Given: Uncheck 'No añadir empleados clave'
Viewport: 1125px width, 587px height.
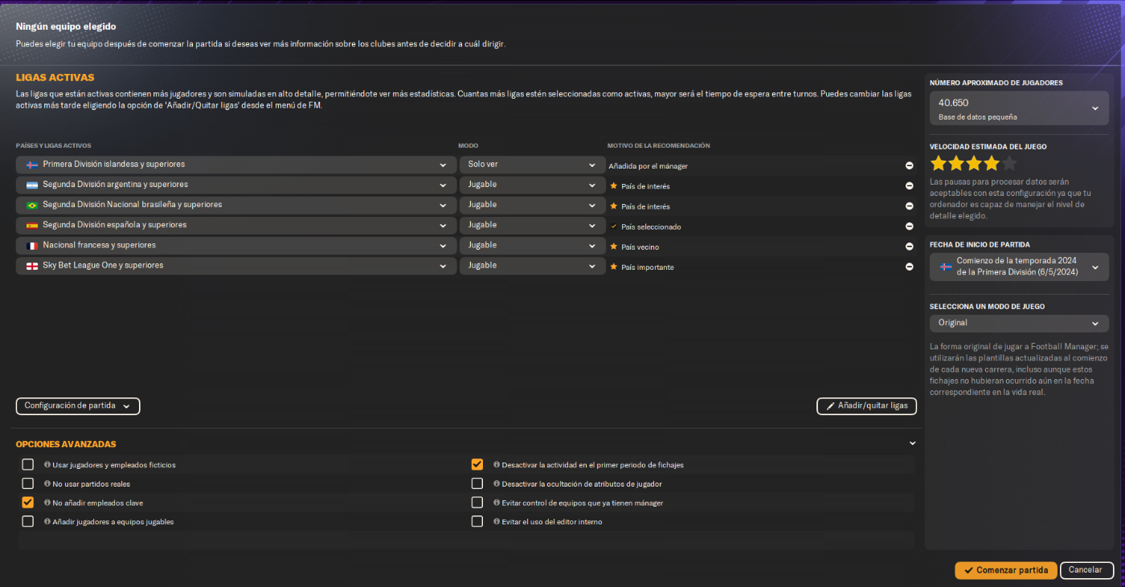Looking at the screenshot, I should pos(28,503).
